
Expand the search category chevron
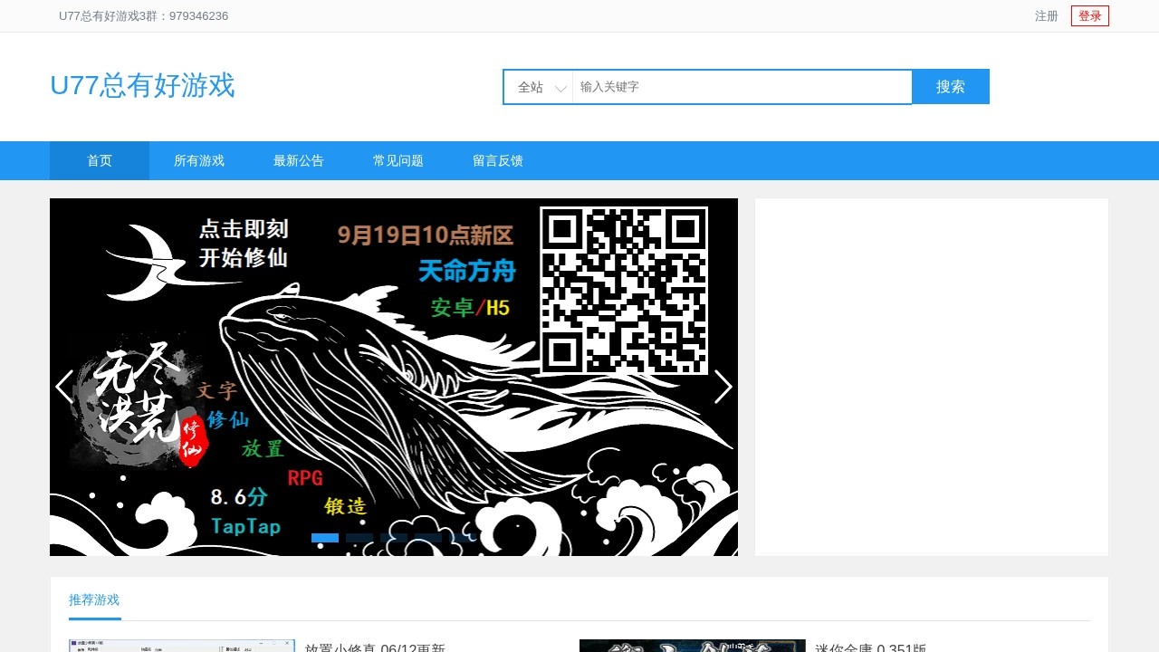pyautogui.click(x=560, y=87)
